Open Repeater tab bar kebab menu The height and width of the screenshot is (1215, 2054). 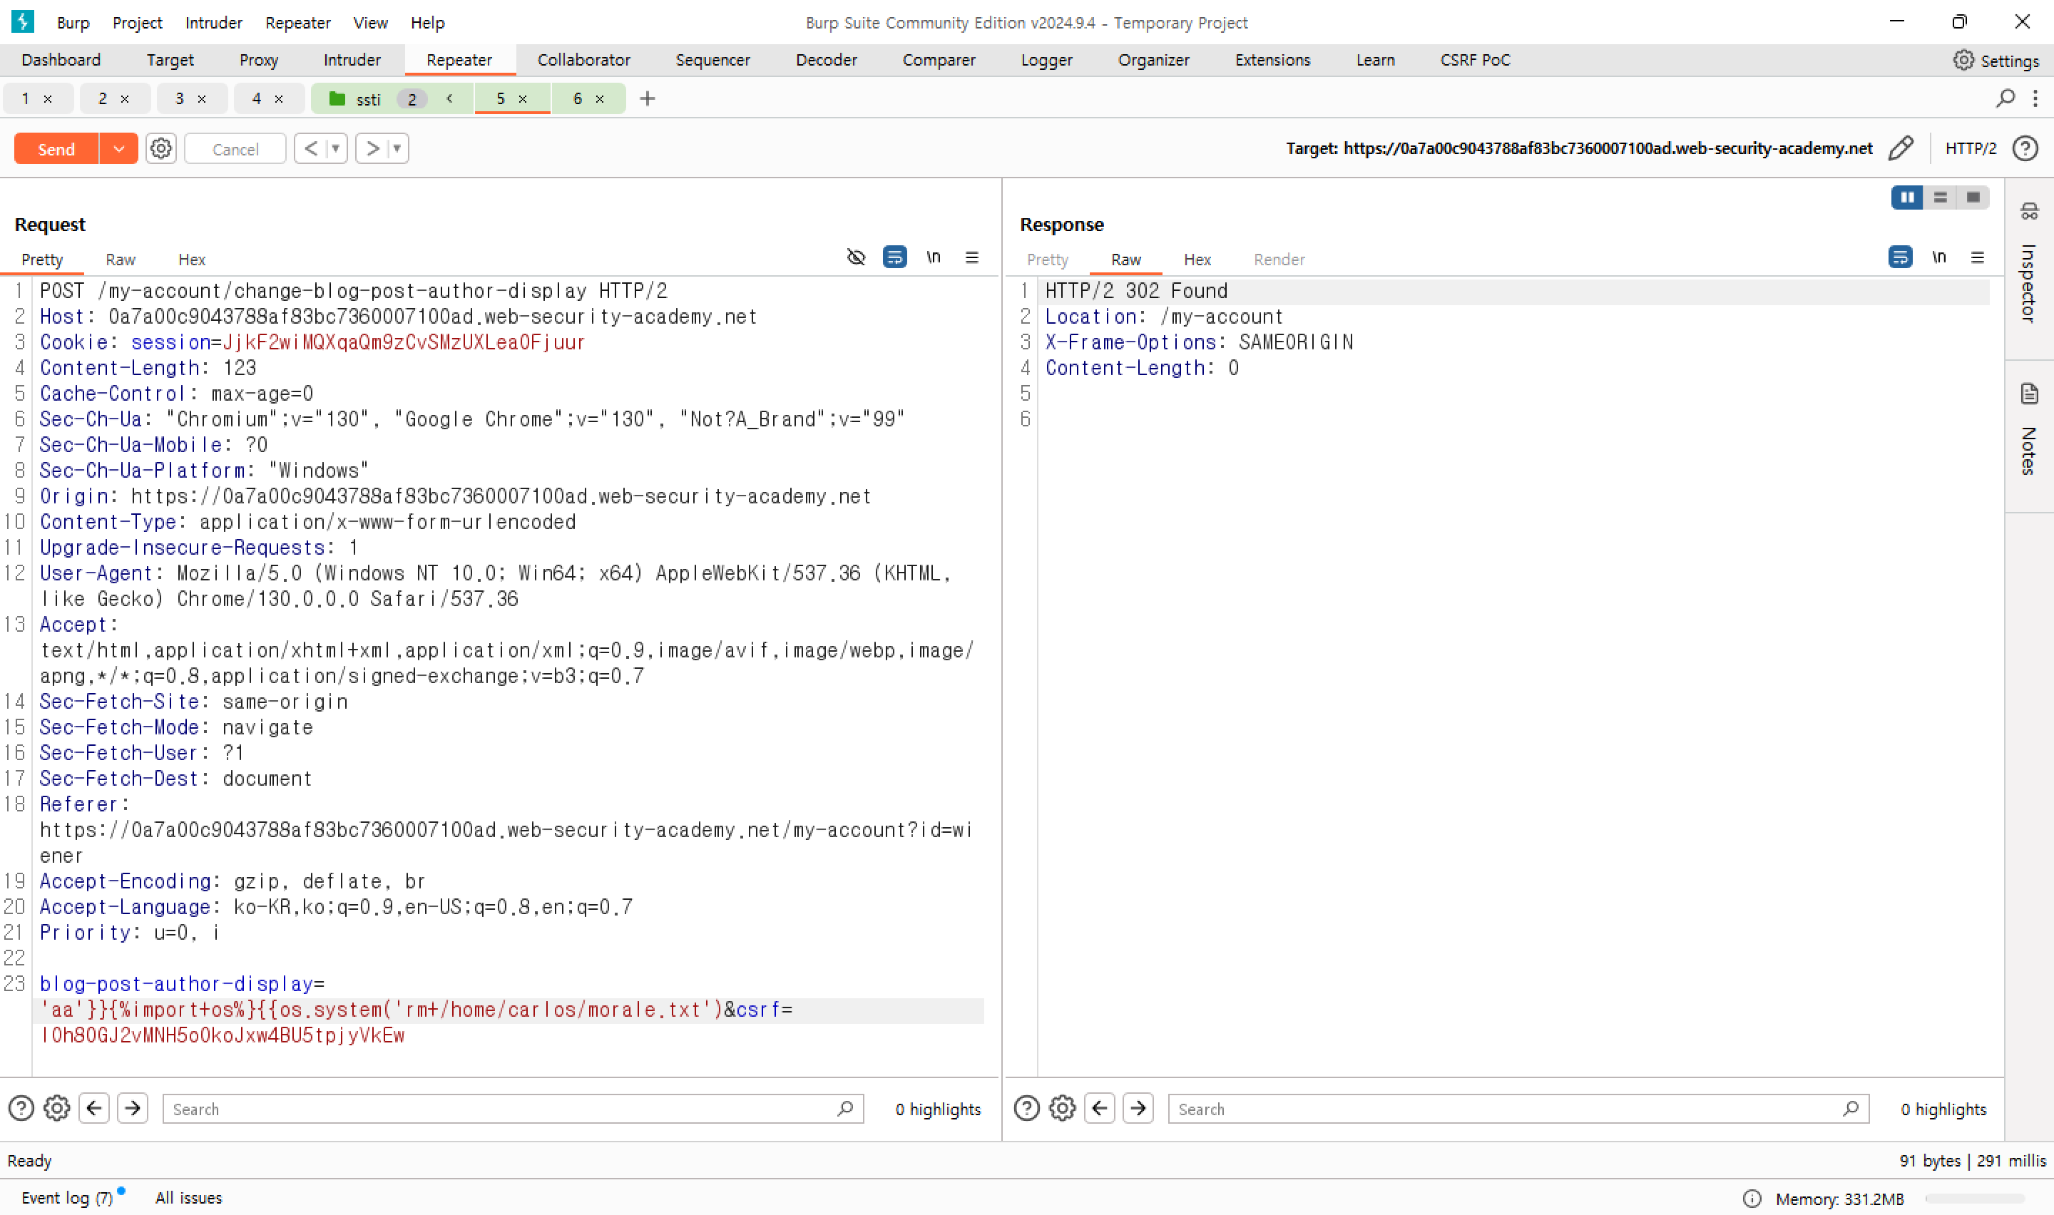coord(2035,98)
